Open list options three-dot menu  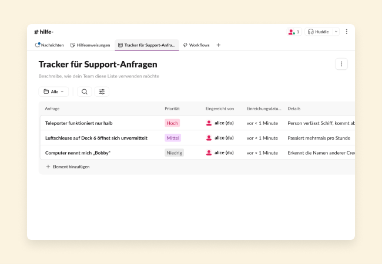tap(341, 64)
